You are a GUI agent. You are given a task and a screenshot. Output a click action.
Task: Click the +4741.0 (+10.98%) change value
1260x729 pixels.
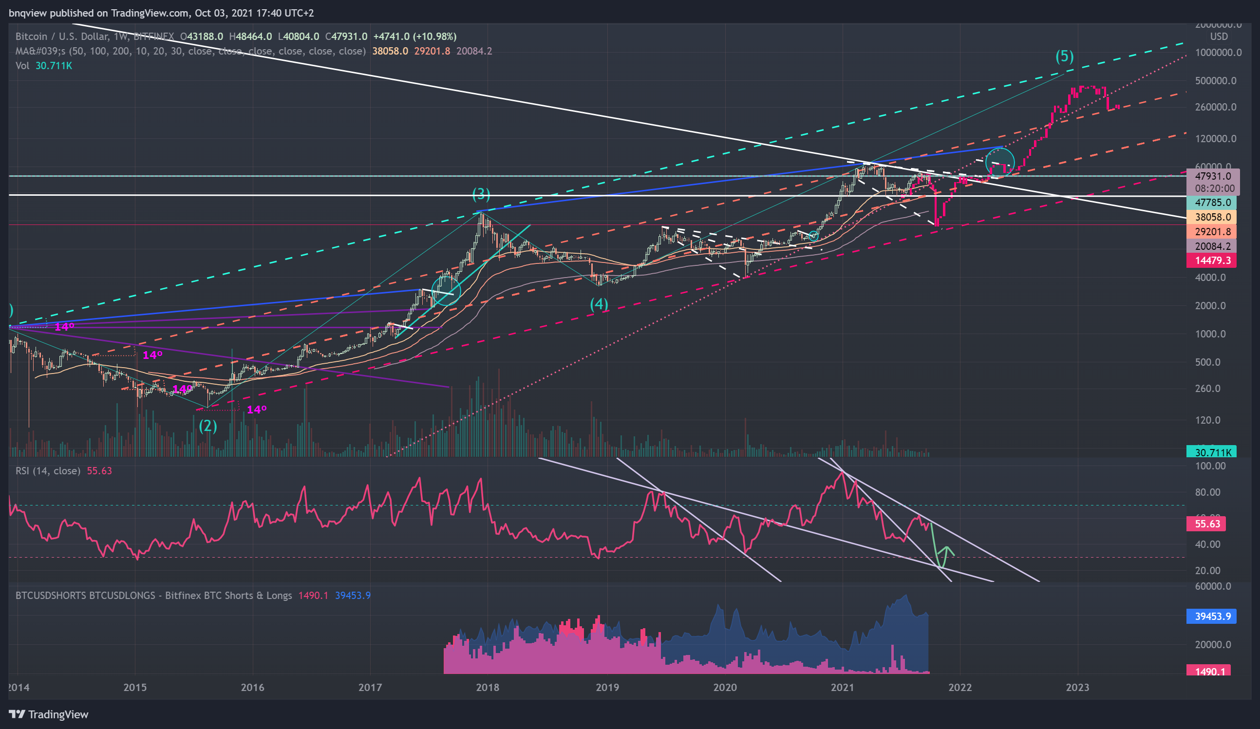[415, 37]
